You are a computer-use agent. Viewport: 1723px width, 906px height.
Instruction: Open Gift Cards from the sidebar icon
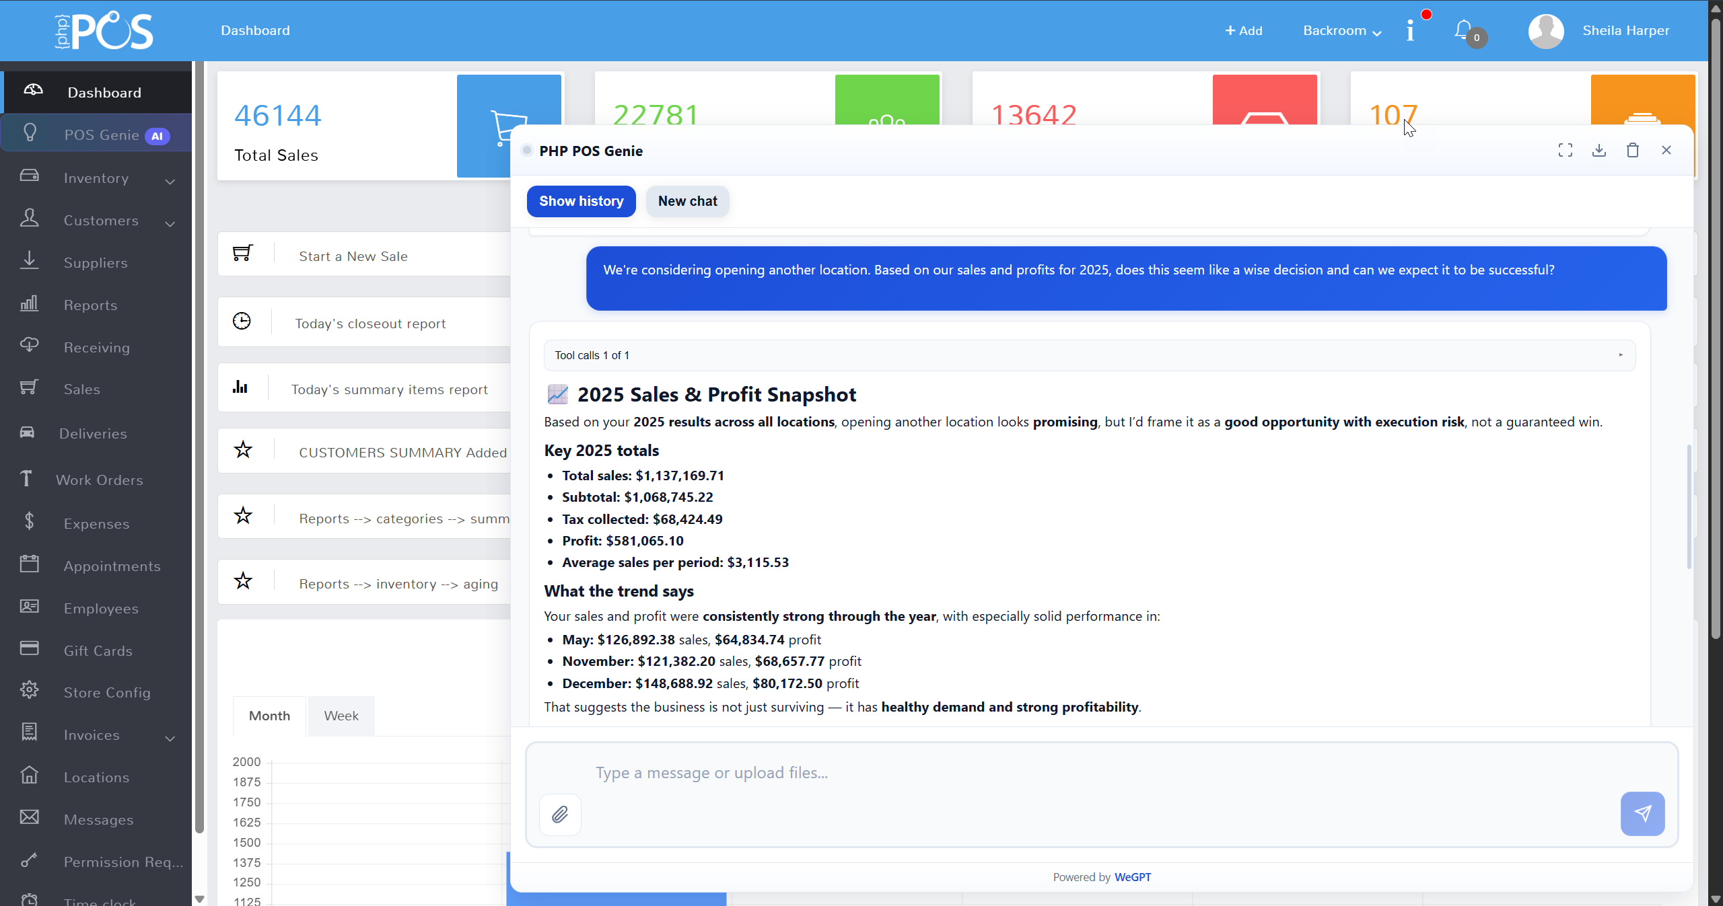point(30,650)
